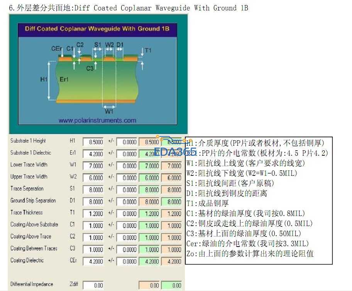Click the C1 minimum value cell 1.0000
Screen dimensions: 352x291
pyautogui.click(x=149, y=225)
